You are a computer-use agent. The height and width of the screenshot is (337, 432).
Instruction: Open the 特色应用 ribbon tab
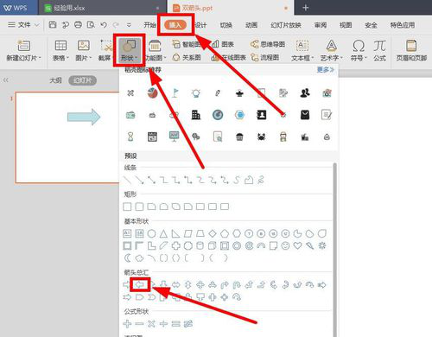[403, 25]
